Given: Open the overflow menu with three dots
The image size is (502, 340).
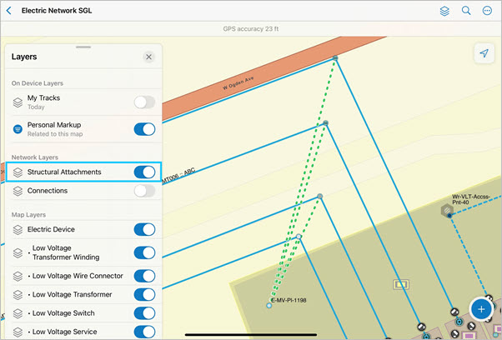Looking at the screenshot, I should (487, 11).
